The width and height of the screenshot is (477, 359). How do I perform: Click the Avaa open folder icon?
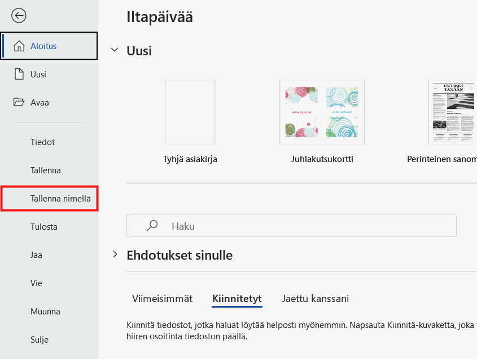19,102
